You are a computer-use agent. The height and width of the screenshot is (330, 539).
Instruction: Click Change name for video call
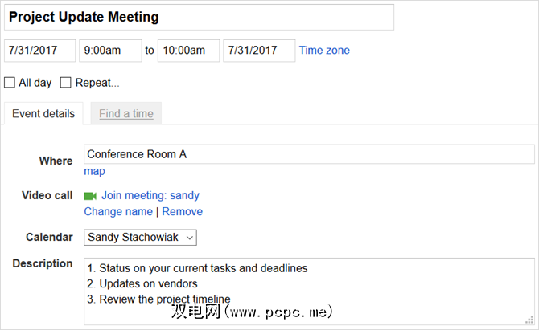coord(118,212)
